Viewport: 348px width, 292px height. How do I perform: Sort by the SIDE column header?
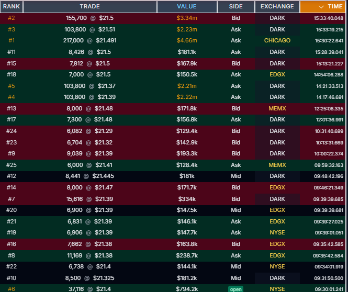[235, 7]
